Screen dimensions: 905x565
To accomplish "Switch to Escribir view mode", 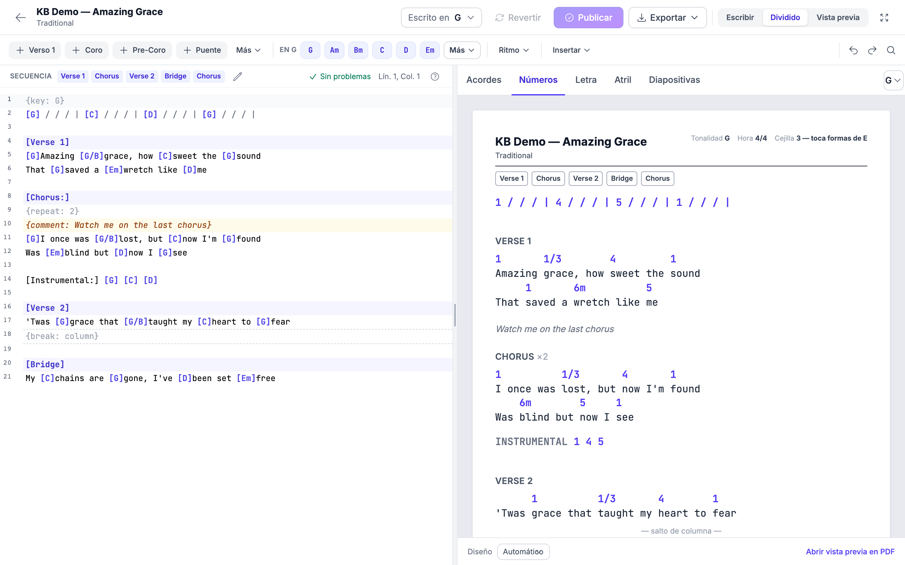I will point(740,18).
